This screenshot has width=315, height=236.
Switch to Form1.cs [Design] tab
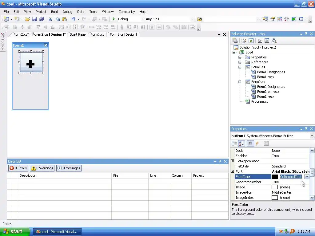click(123, 34)
